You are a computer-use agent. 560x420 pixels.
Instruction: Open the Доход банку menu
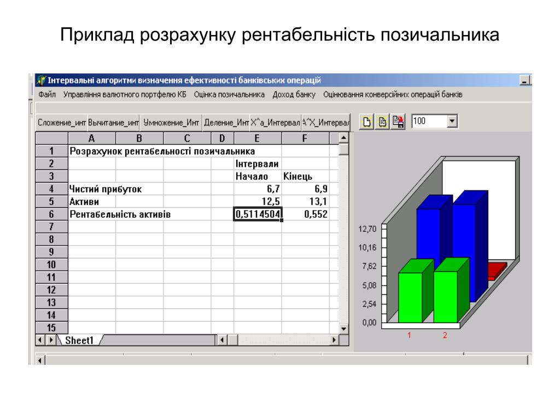click(294, 95)
